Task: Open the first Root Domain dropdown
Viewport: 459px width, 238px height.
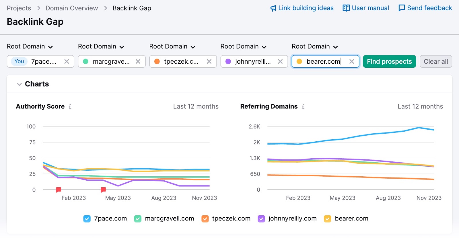Action: [x=30, y=46]
